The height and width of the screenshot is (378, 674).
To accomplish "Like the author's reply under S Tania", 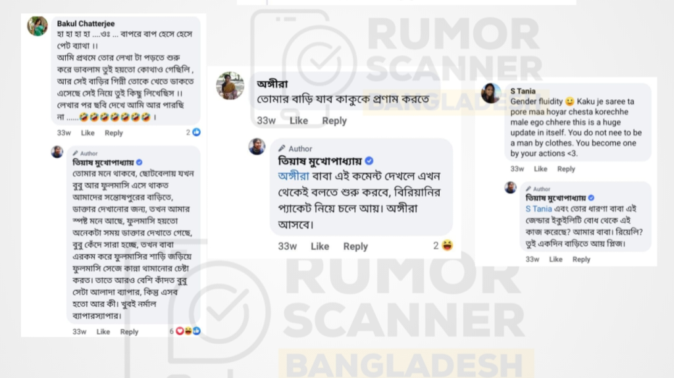I will (x=556, y=259).
